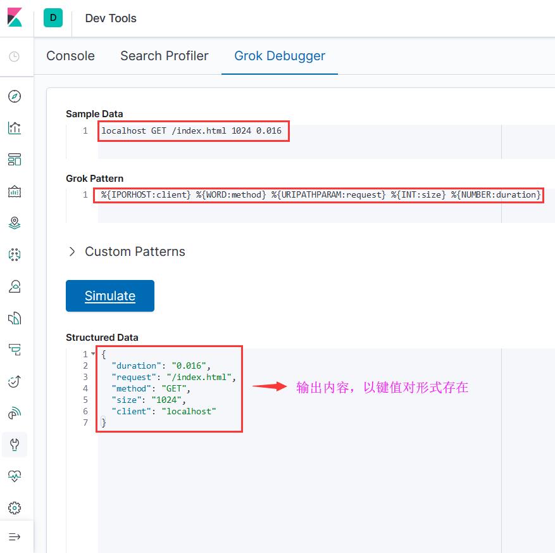555x553 pixels.
Task: Click the "client": "localhost" line
Action: 163,411
